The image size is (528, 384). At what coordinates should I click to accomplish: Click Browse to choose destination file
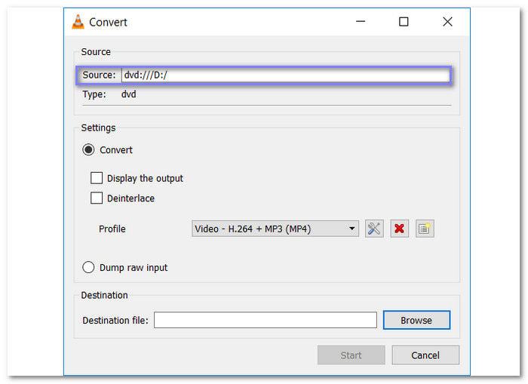416,320
